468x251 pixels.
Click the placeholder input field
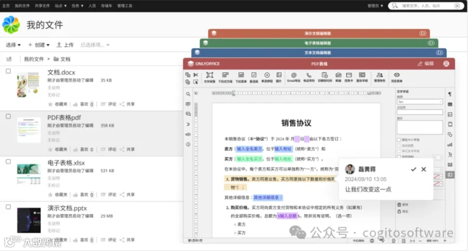pos(420,112)
